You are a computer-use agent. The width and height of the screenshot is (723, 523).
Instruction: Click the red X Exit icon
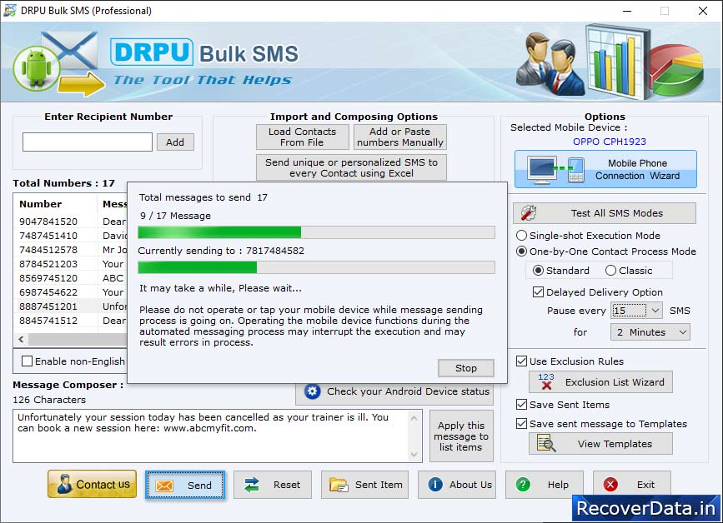tap(610, 485)
